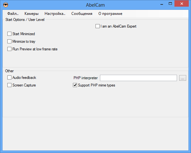Open the Сообщения menu
The width and height of the screenshot is (191, 153).
[82, 14]
